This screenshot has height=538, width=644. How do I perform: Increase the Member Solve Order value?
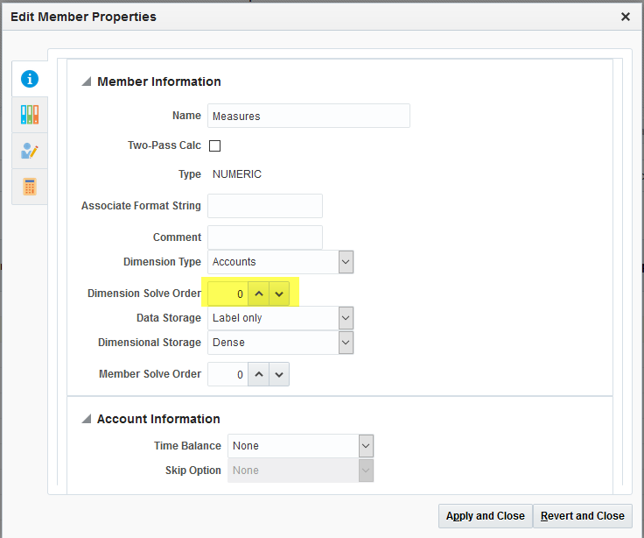point(259,374)
